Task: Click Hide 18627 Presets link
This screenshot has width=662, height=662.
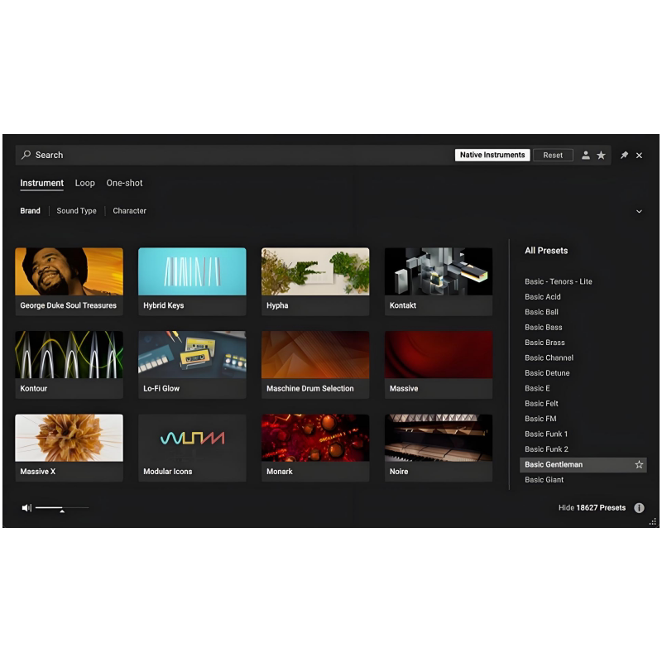Action: tap(592, 507)
